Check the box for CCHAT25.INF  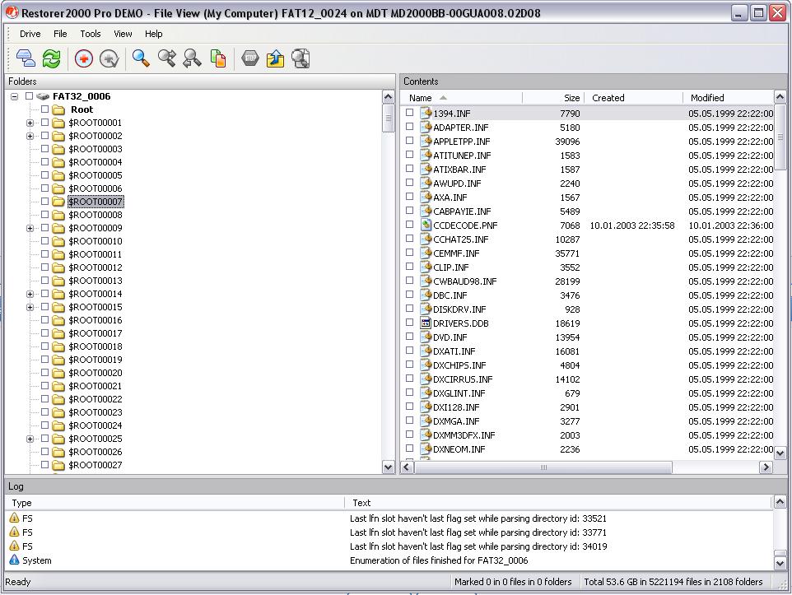pyautogui.click(x=410, y=239)
